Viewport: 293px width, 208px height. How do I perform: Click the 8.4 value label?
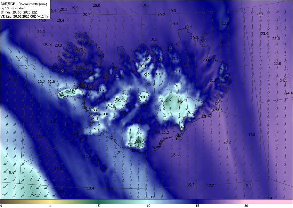pyautogui.click(x=142, y=97)
